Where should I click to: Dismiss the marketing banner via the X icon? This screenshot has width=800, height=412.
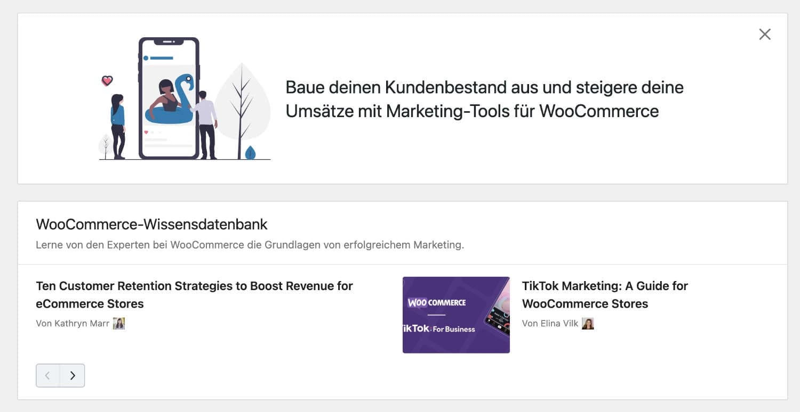pos(765,34)
